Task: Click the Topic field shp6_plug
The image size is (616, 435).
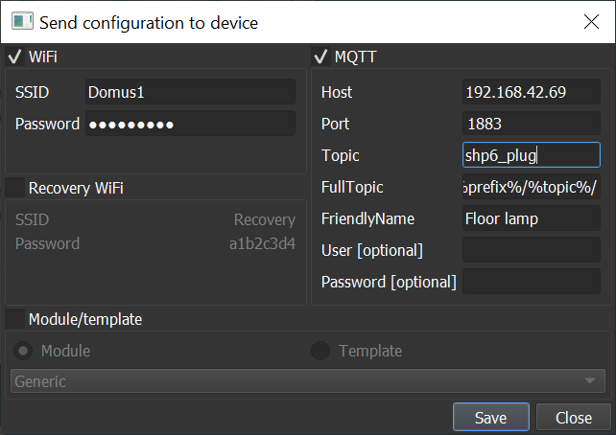Action: point(531,155)
